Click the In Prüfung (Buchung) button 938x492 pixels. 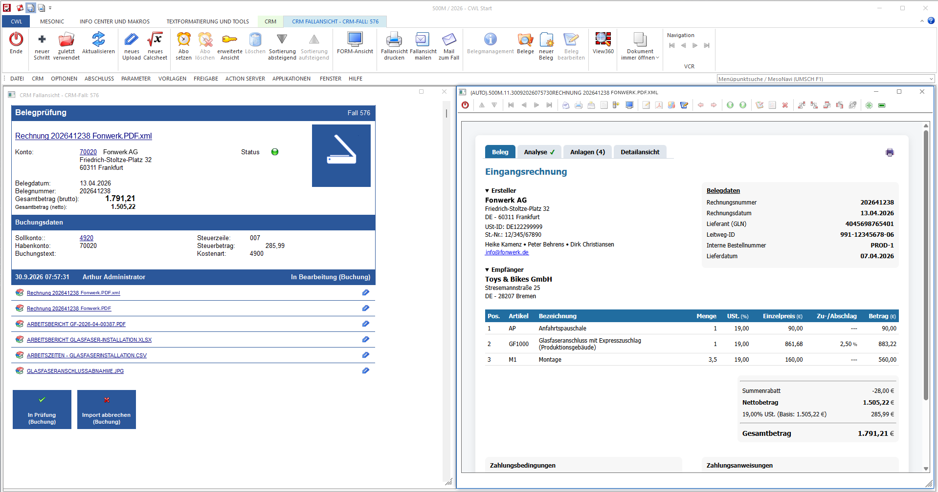42,410
